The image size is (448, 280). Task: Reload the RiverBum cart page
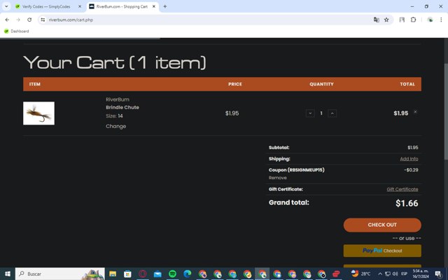click(29, 20)
